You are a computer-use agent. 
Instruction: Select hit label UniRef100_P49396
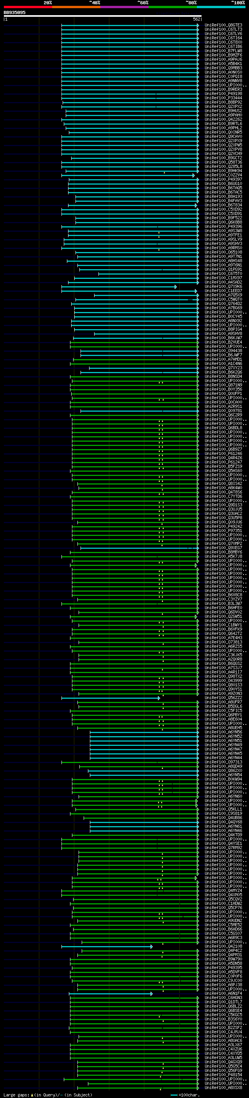(223, 227)
